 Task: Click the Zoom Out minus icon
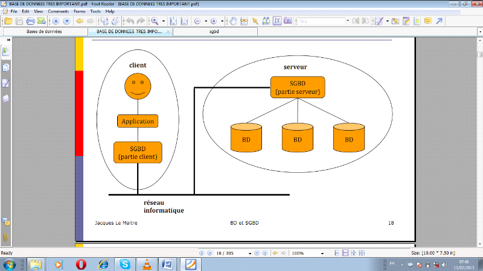point(197,21)
